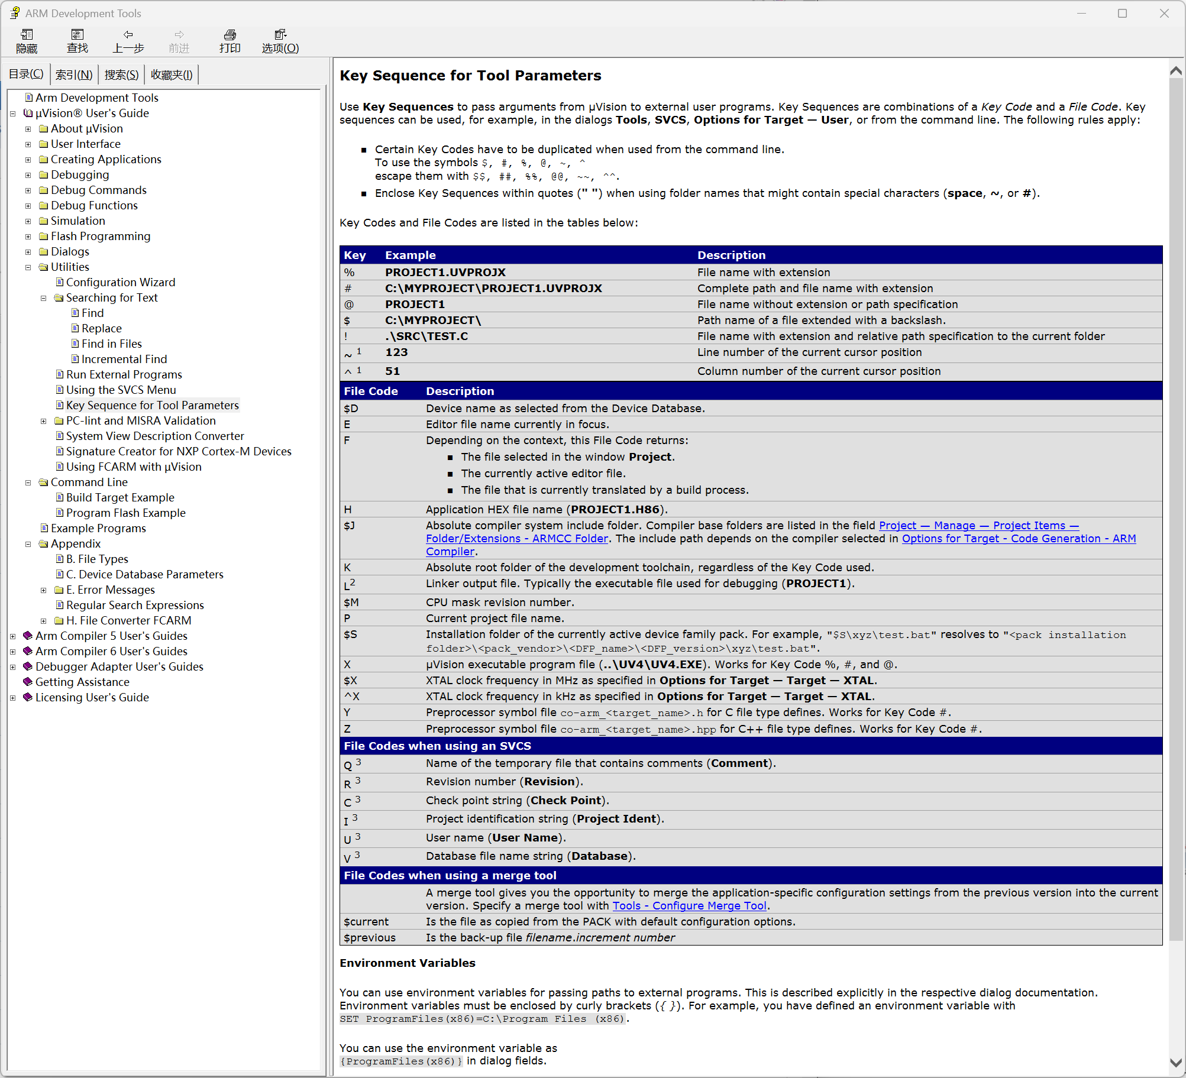Click the Utilities open folder icon

pos(44,267)
